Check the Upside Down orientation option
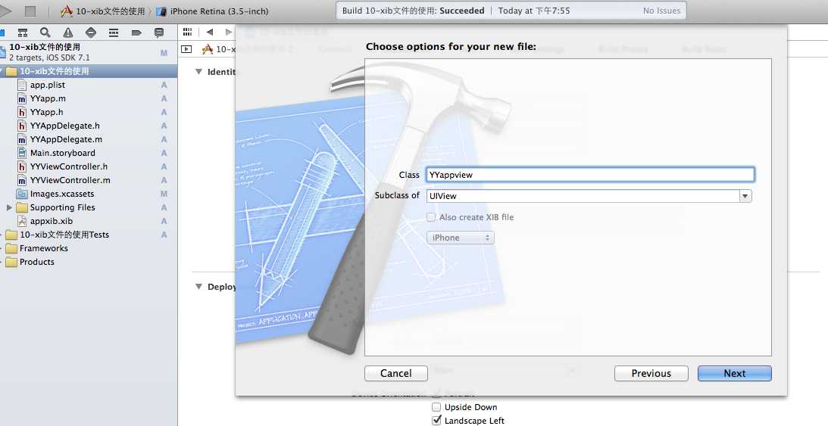The height and width of the screenshot is (426, 828). (x=436, y=407)
